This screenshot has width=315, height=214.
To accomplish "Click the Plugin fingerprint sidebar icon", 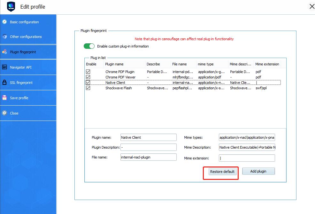I will [x=4, y=52].
